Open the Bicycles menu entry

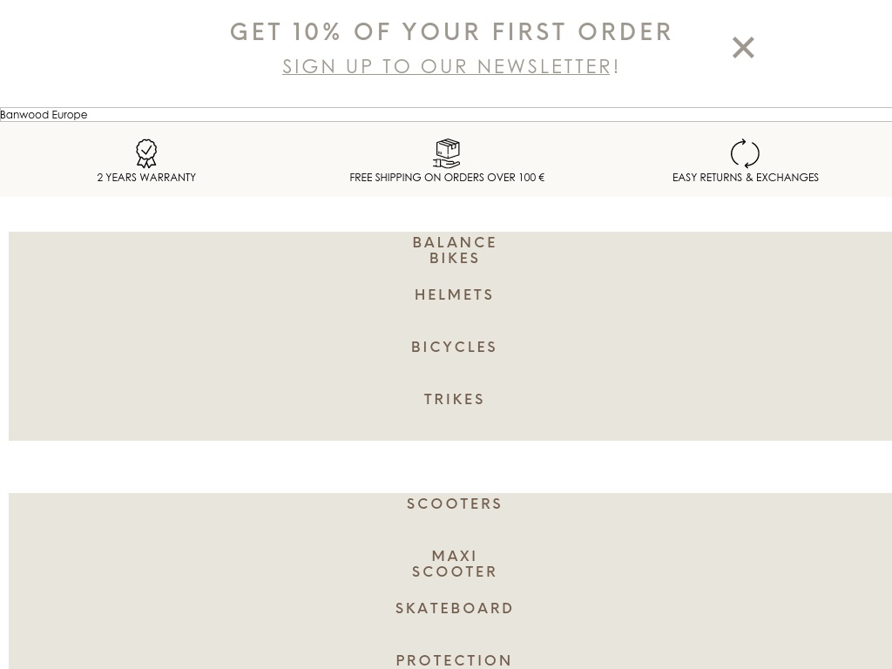(x=454, y=347)
